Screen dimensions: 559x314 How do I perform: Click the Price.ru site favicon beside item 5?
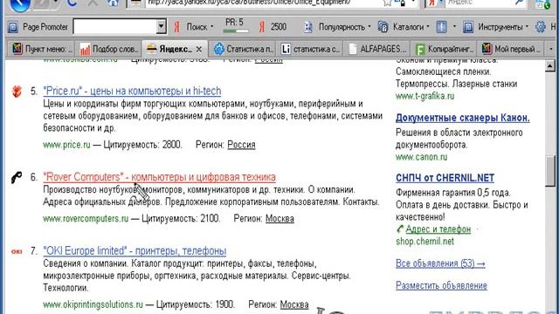click(x=17, y=92)
